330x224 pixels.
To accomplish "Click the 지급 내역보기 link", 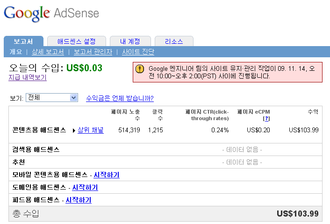I will 28,77.
